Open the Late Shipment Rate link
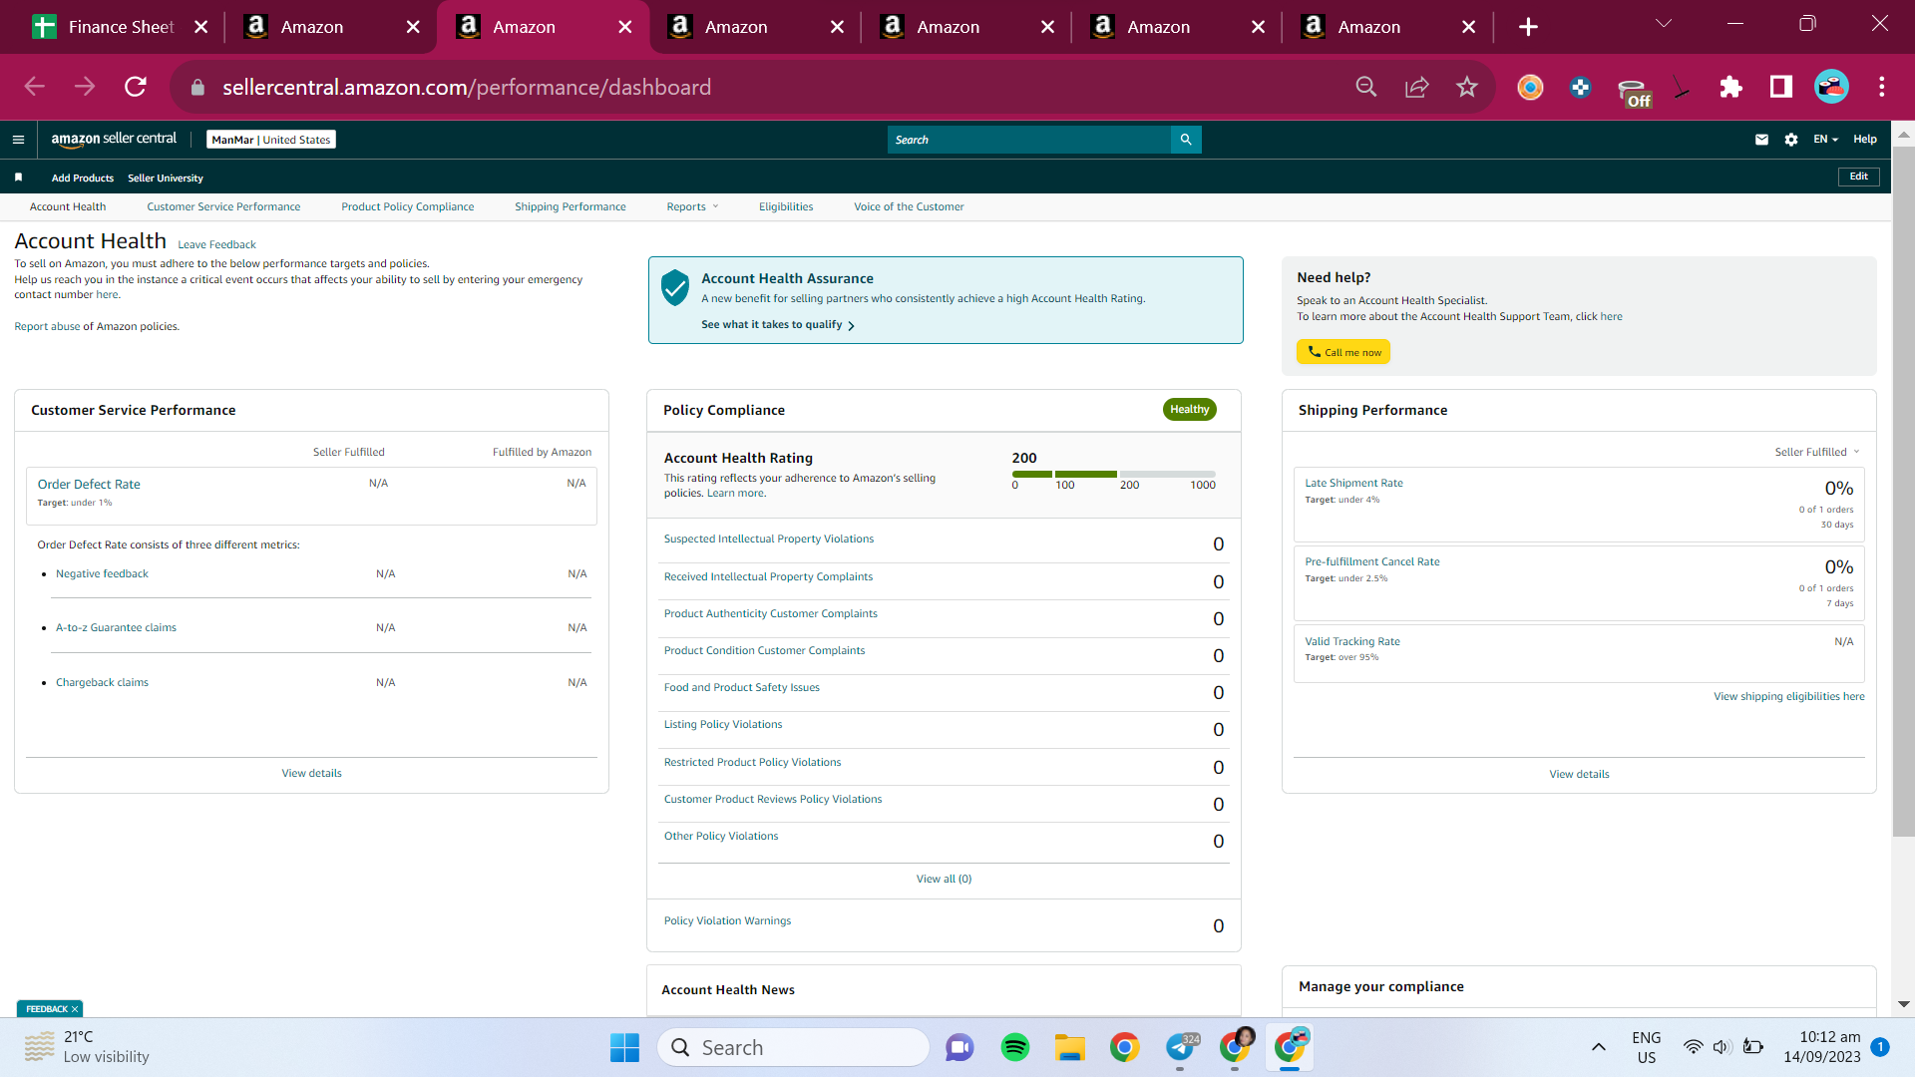 (1354, 483)
